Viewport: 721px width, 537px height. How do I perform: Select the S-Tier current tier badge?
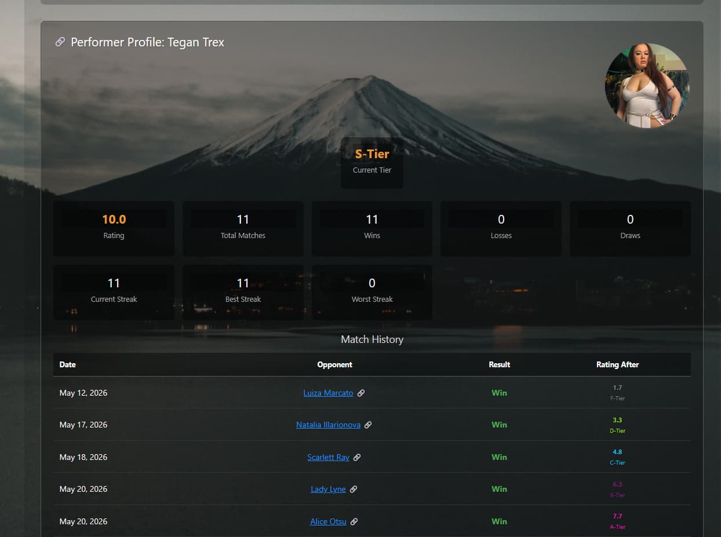tap(372, 162)
